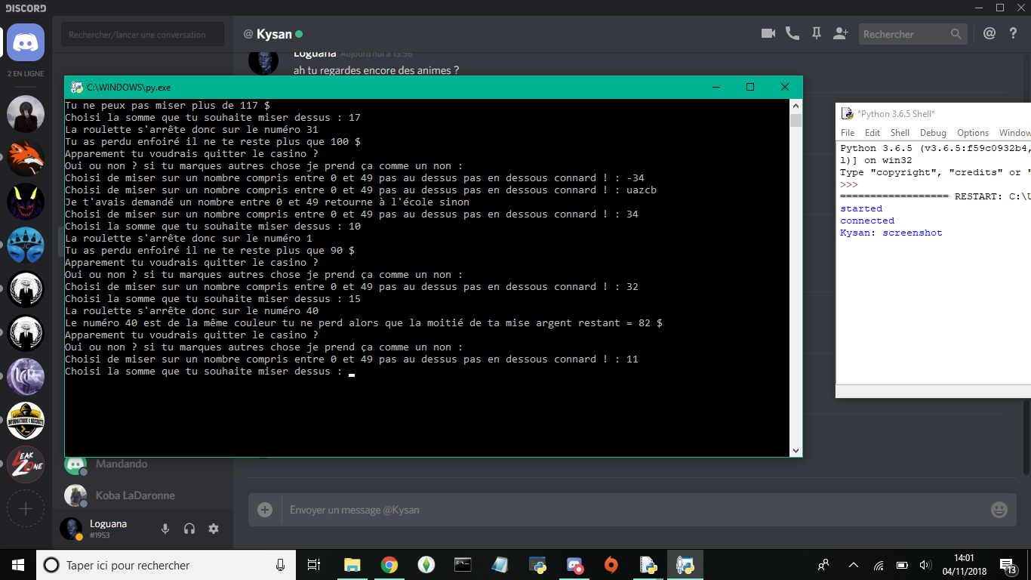The width and height of the screenshot is (1031, 580).
Task: Start a video call with Kysan
Action: pyautogui.click(x=768, y=33)
